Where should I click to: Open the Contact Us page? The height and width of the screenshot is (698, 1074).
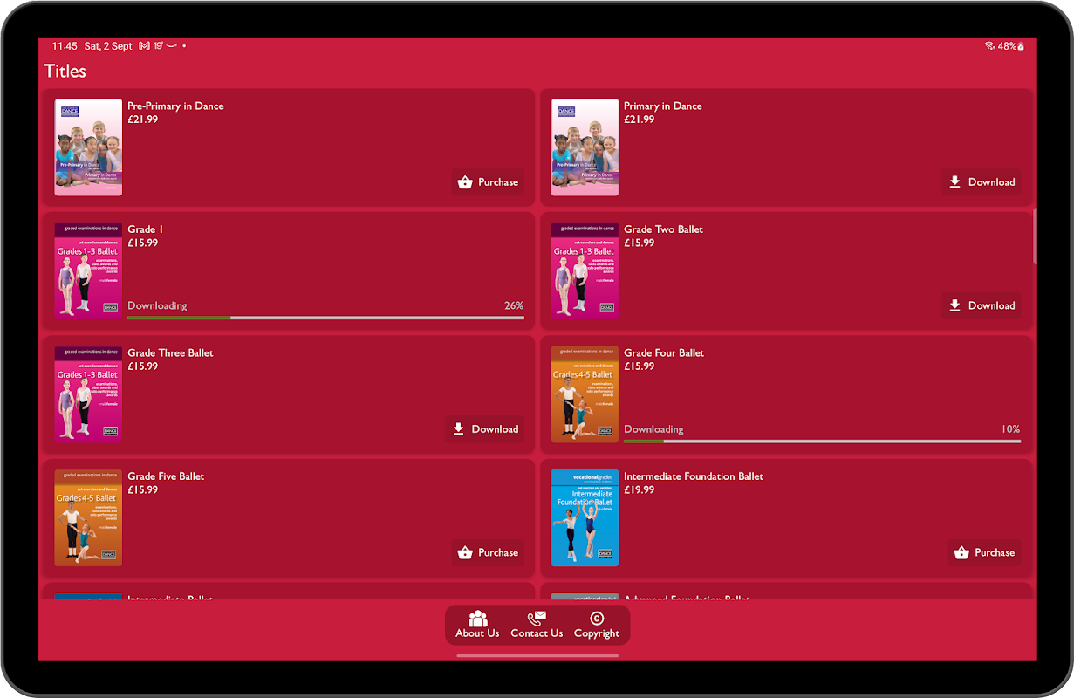point(537,625)
